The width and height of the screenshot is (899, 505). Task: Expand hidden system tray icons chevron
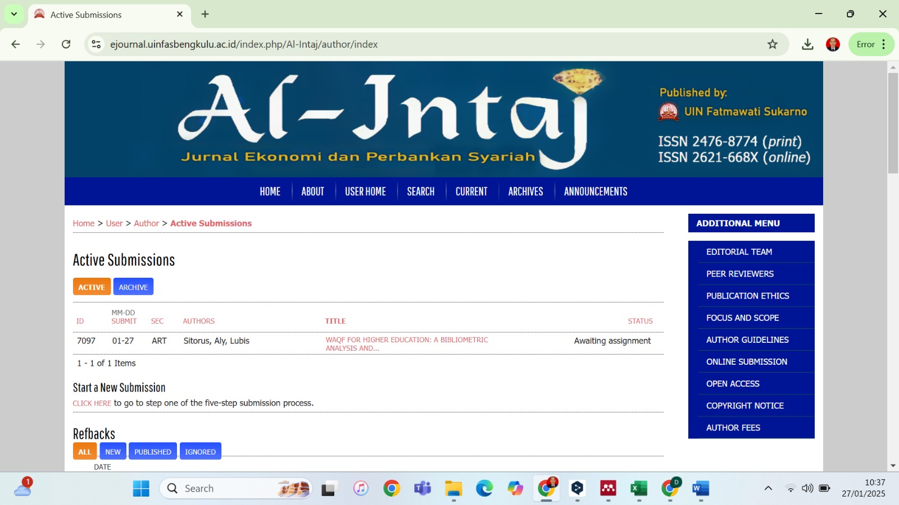point(768,488)
